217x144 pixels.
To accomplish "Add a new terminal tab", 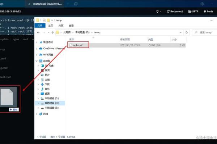I will pyautogui.click(x=68, y=4).
